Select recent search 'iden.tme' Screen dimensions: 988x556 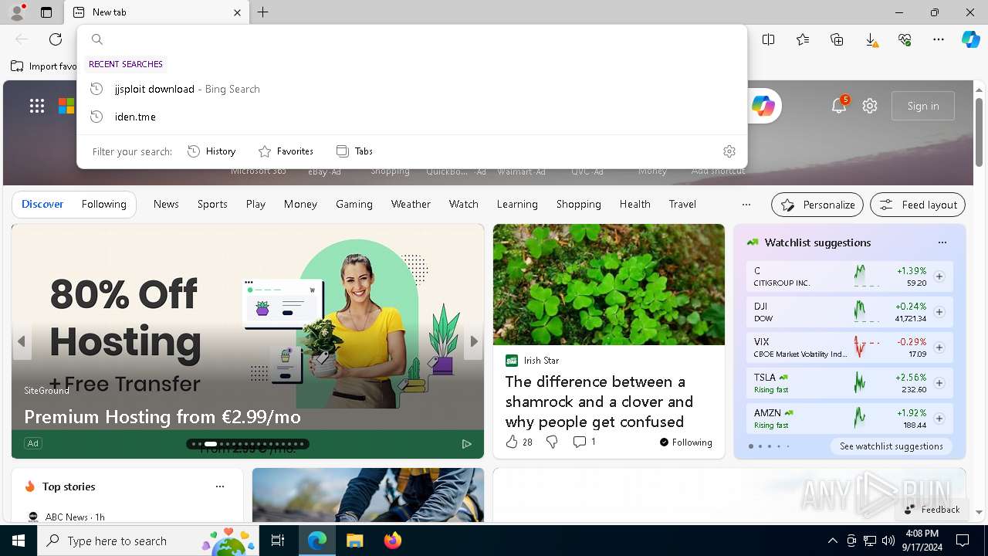pos(412,117)
